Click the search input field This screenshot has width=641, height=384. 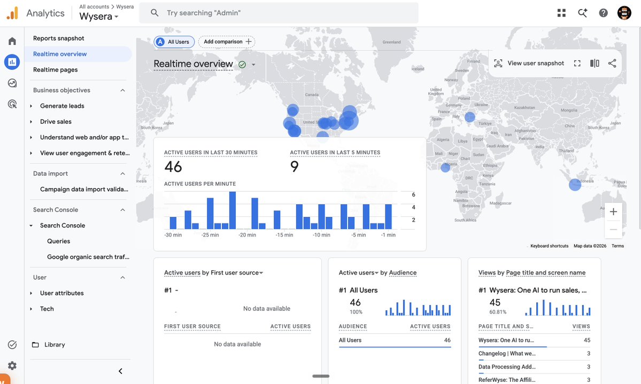pos(279,13)
